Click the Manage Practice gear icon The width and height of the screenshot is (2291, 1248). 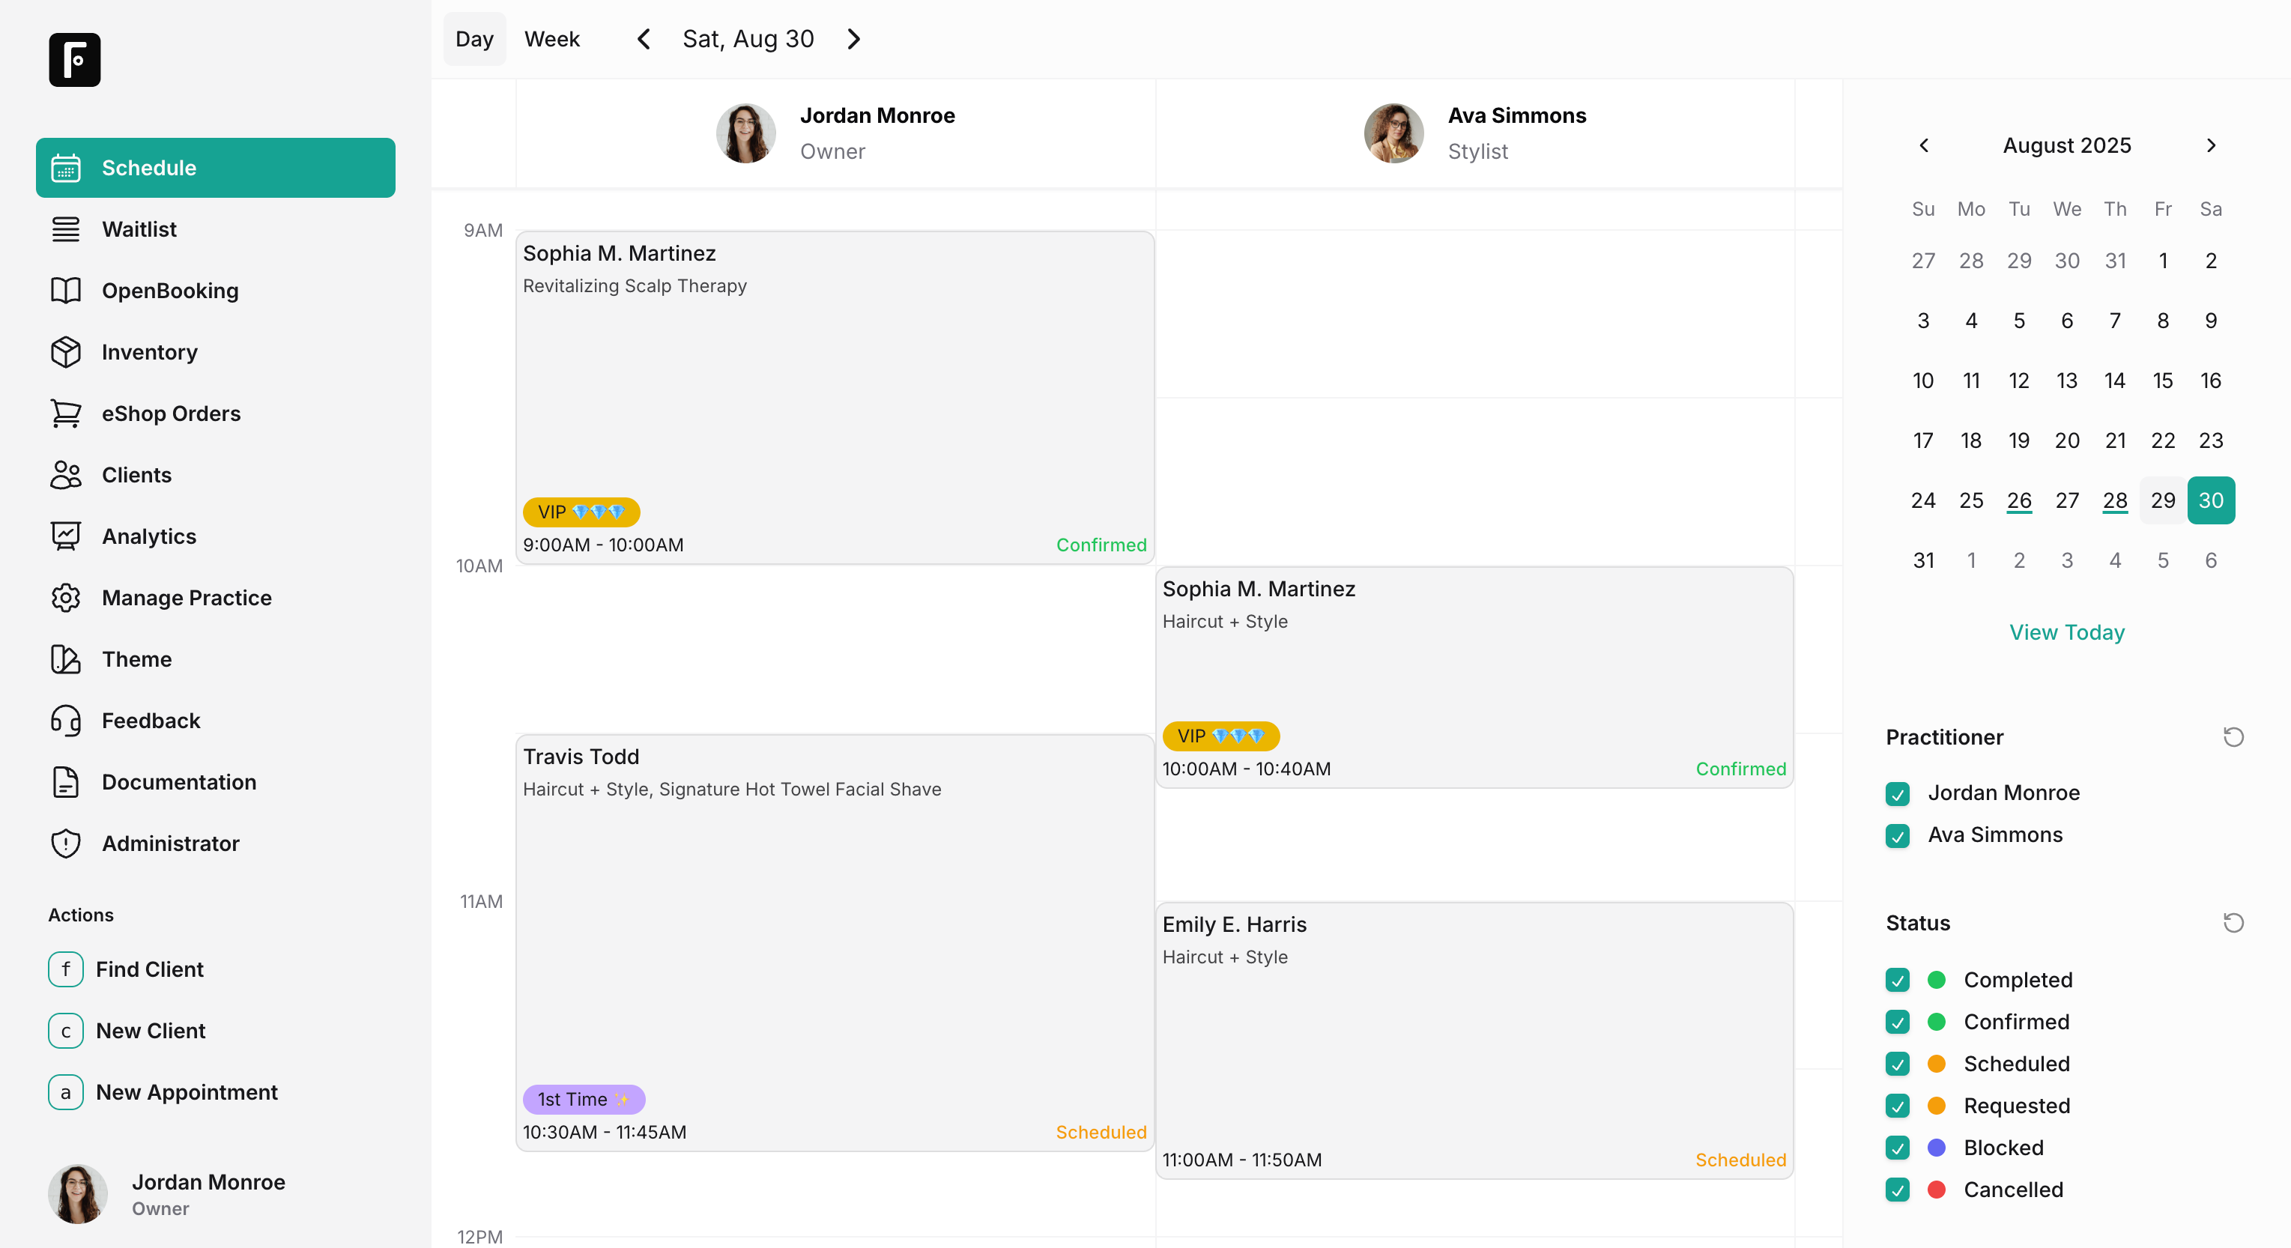click(66, 598)
